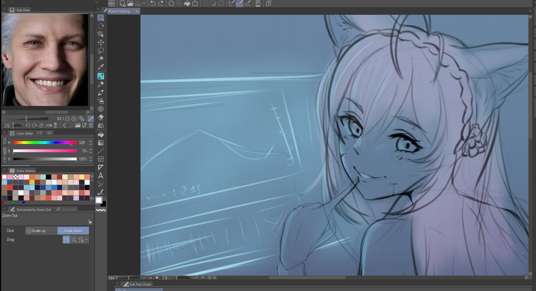Open Clip Studio launcher icon
The width and height of the screenshot is (536, 291).
pyautogui.click(x=112, y=3)
